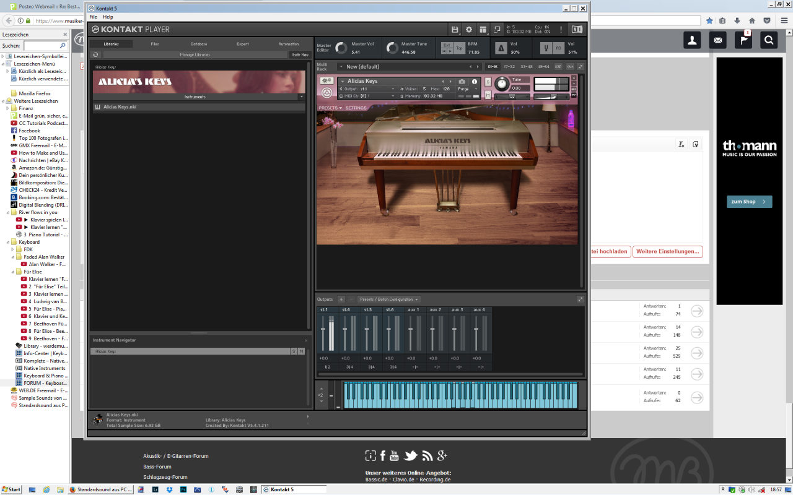This screenshot has width=793, height=495.
Task: Click transport rewind button in master editor
Action: tap(444, 51)
